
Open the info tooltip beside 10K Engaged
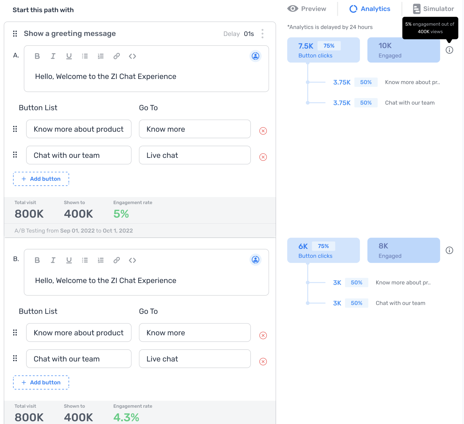coord(449,50)
